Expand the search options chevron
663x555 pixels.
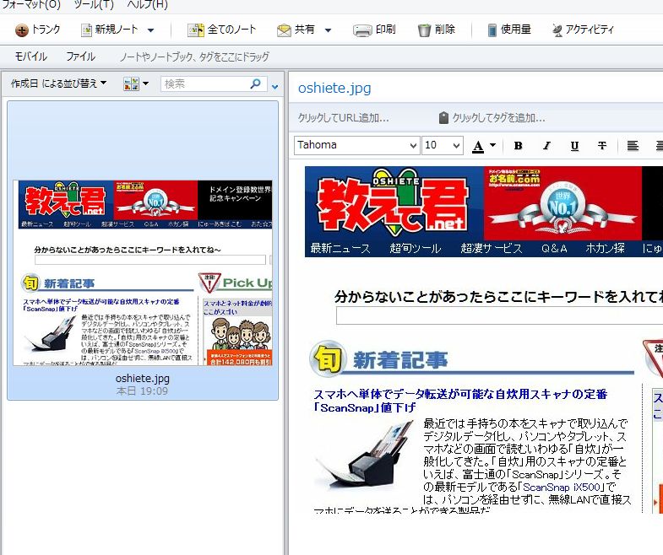274,87
